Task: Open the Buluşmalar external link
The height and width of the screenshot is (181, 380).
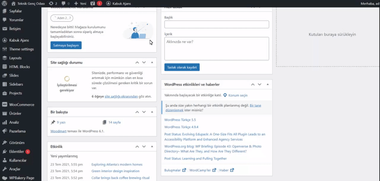Action: [x=175, y=170]
